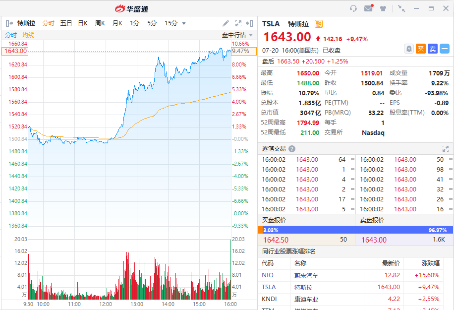Toggle the blue 分时 line legend
This screenshot has height=310, width=454.
click(x=11, y=35)
